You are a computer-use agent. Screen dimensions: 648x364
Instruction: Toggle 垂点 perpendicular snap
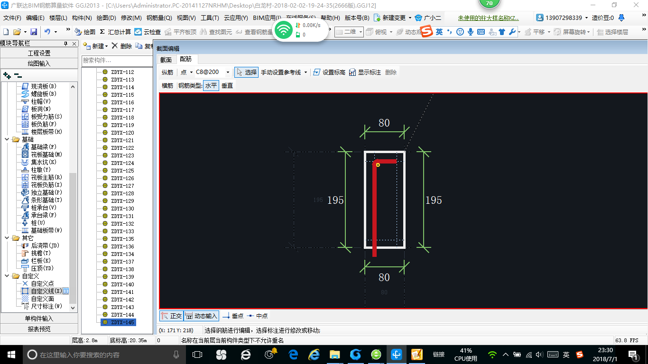coord(233,316)
